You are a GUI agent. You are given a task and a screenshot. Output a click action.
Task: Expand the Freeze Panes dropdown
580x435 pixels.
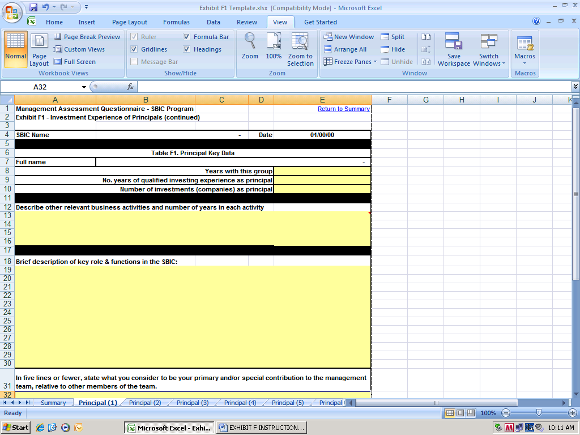coord(350,62)
